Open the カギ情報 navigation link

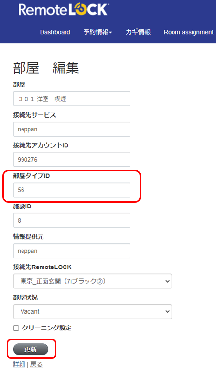[x=138, y=32]
